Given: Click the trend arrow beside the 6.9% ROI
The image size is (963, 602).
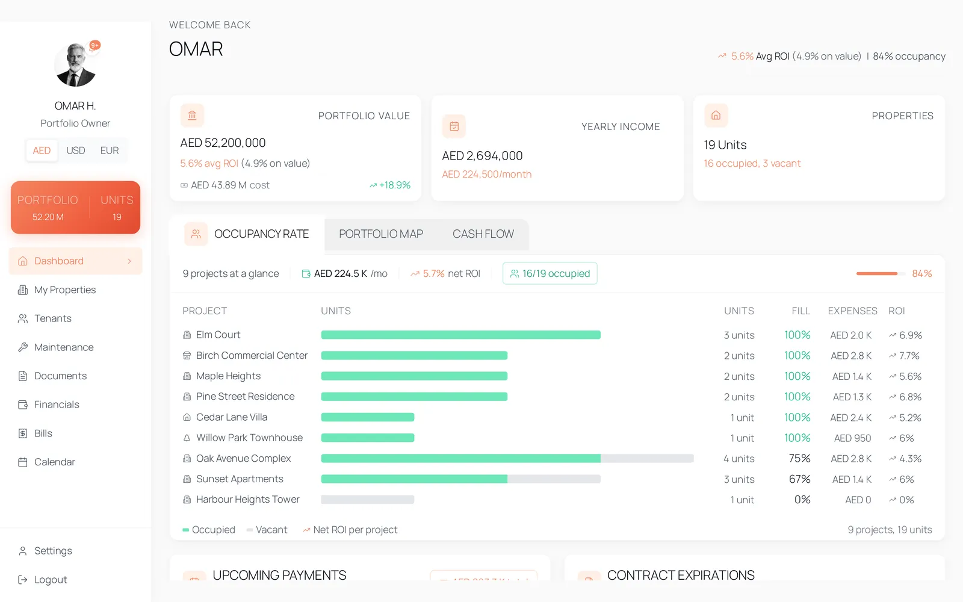Looking at the screenshot, I should click(893, 335).
